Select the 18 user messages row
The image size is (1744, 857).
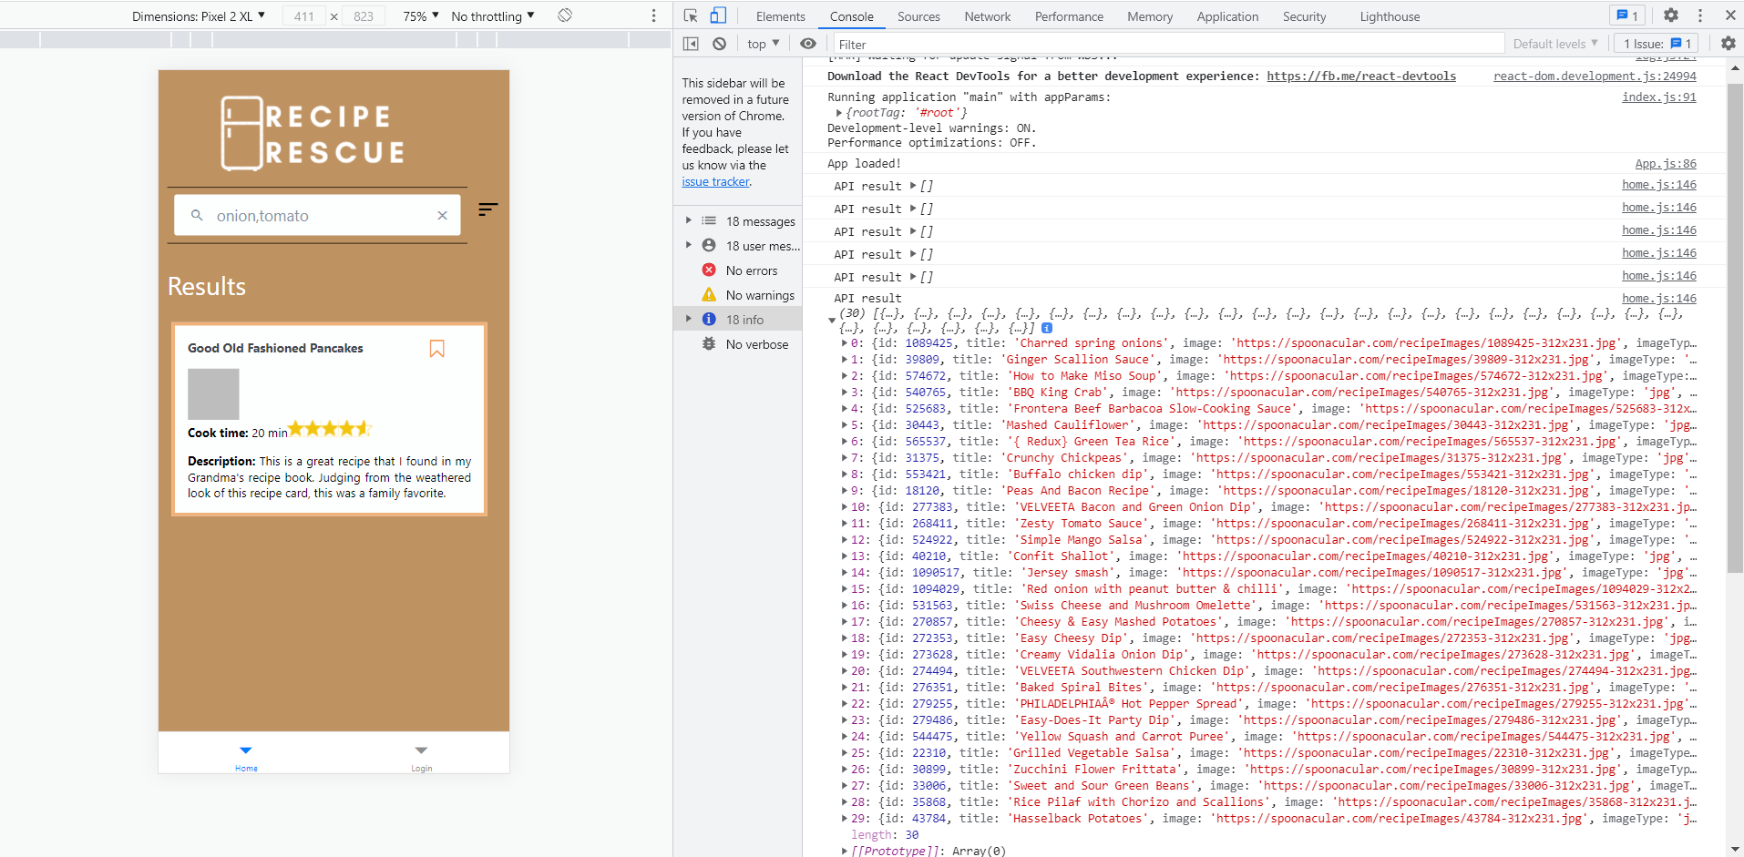(739, 246)
